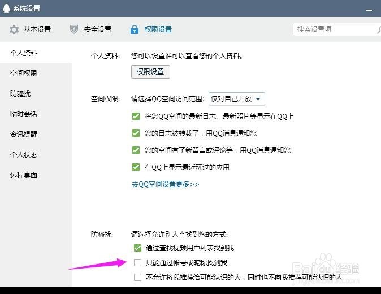
Task: Click the 权限设置 button under 个人资料
Action: pyautogui.click(x=150, y=72)
